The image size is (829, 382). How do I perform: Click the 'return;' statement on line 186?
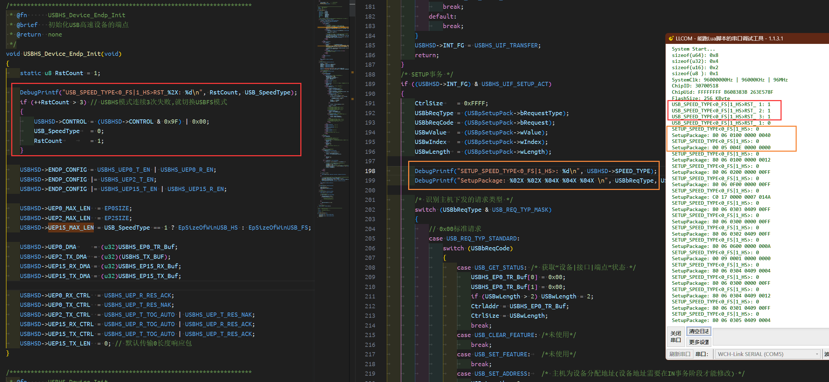pyautogui.click(x=427, y=55)
